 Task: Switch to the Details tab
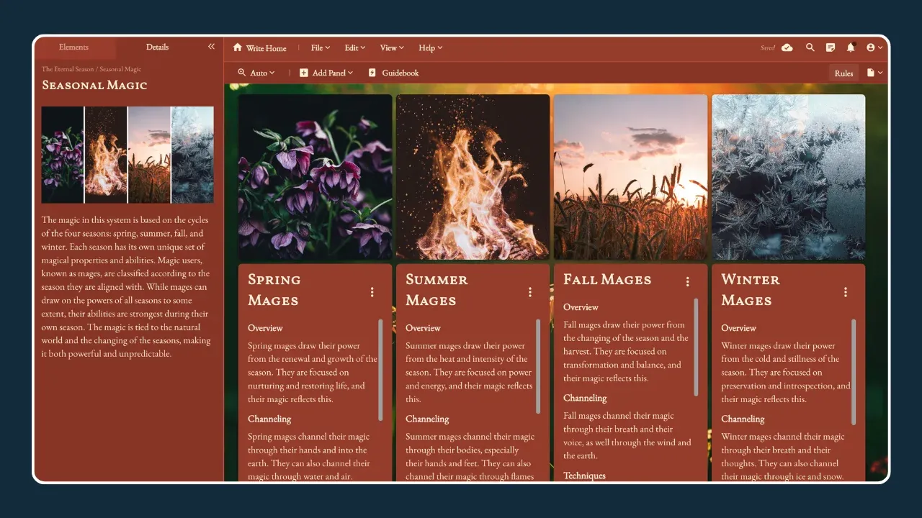click(x=157, y=47)
